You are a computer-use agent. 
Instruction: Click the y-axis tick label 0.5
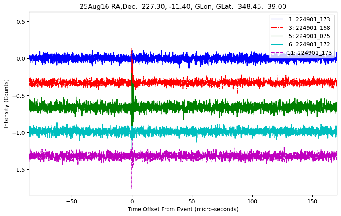point(21,22)
